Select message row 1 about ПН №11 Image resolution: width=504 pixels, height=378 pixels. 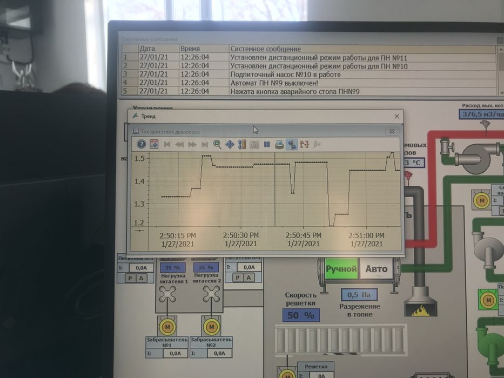[308, 58]
